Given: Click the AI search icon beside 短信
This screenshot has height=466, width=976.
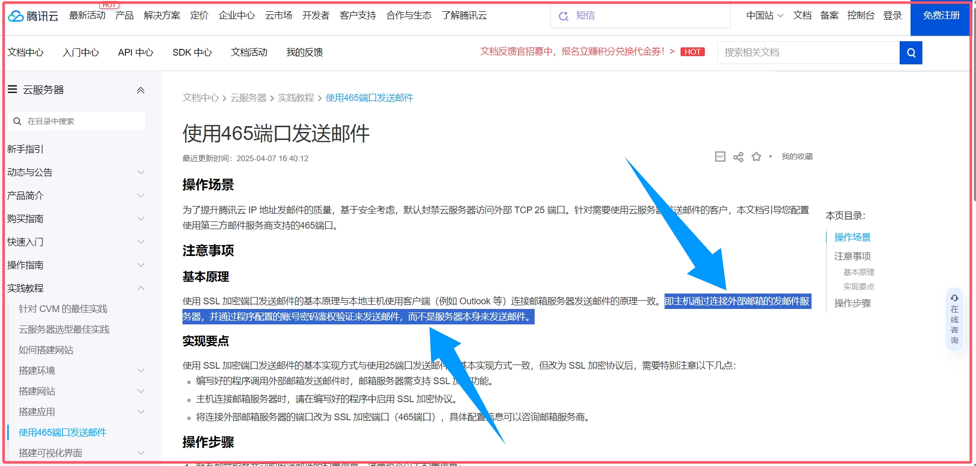Looking at the screenshot, I should (564, 16).
